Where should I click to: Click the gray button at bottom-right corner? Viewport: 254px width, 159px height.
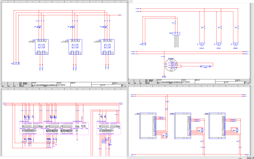pos(249,158)
